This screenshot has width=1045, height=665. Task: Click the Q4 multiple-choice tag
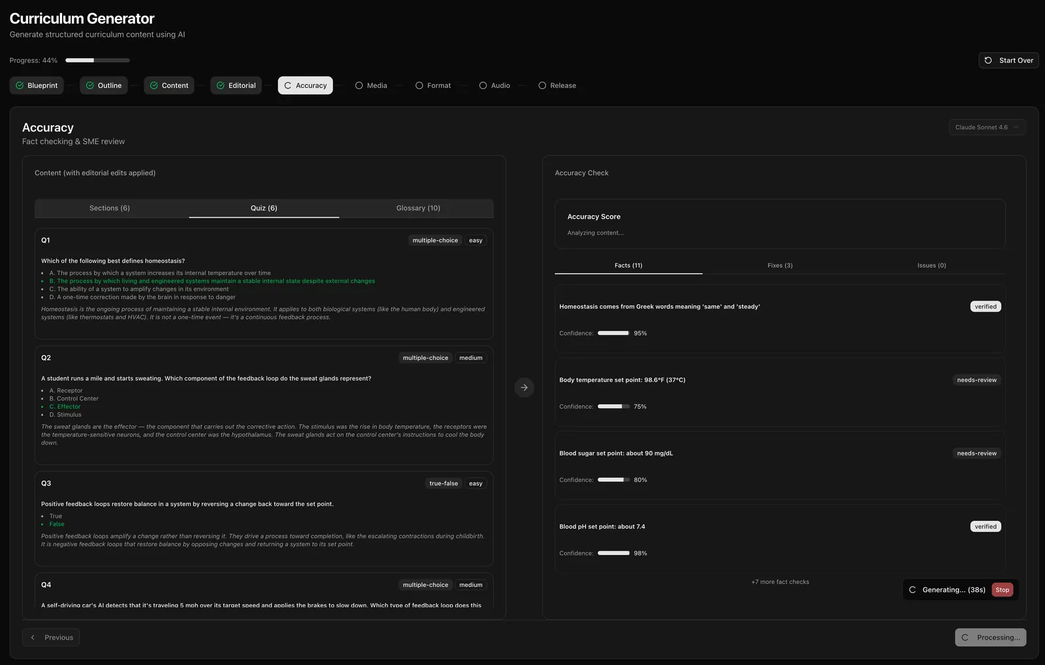coord(425,585)
